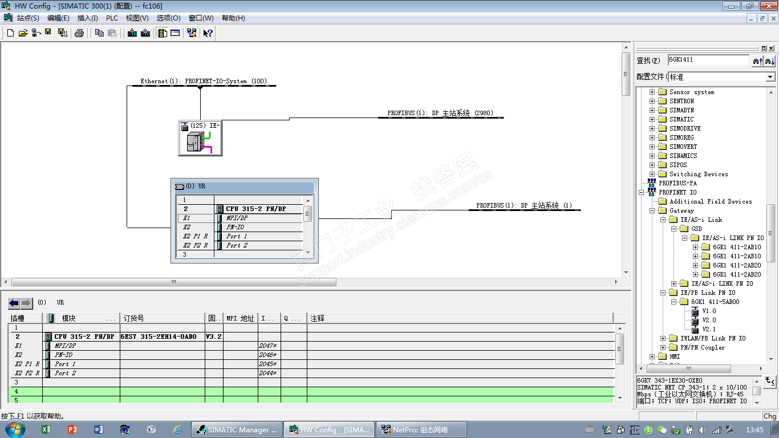Image resolution: width=779 pixels, height=438 pixels.
Task: Switch to SIMATIC Manager taskbar window
Action: pyautogui.click(x=237, y=429)
